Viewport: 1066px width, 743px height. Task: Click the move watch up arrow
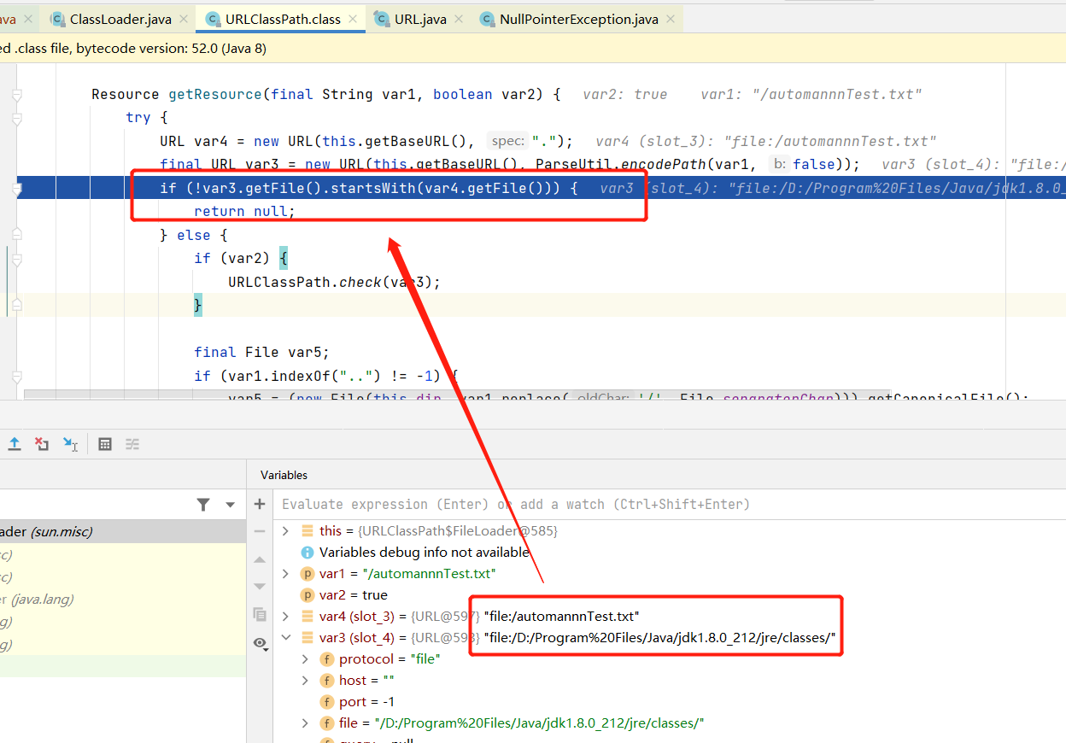pyautogui.click(x=260, y=559)
